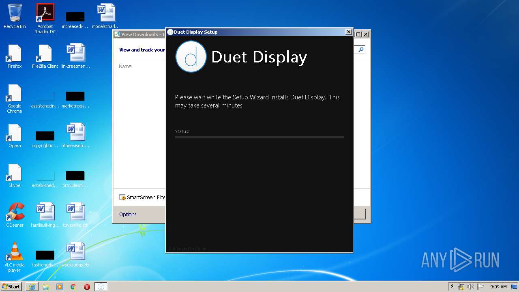Select the copyrightm... desktop file
This screenshot has width=519, height=292.
tap(45, 139)
